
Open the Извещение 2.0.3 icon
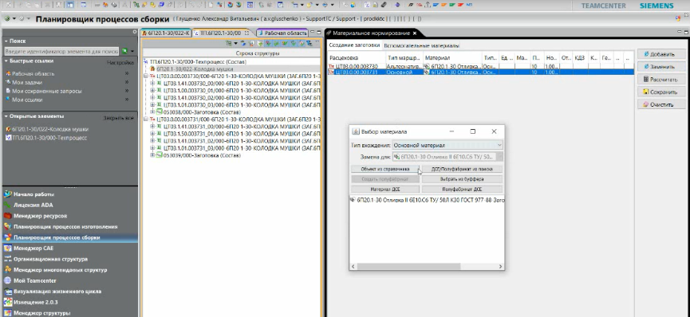tap(7, 302)
